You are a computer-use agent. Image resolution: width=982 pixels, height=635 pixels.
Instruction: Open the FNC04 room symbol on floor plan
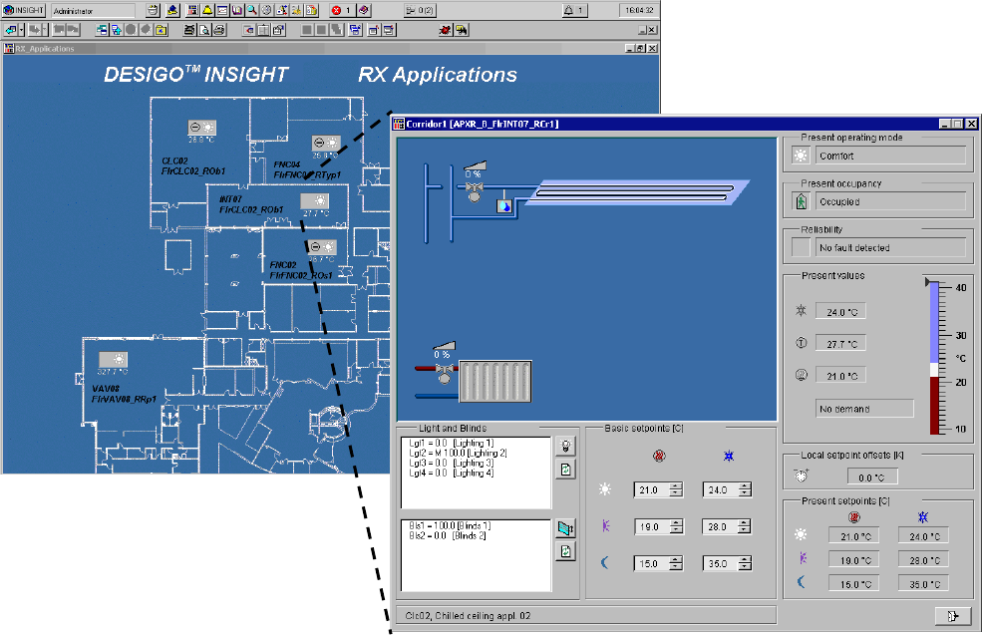(x=326, y=144)
